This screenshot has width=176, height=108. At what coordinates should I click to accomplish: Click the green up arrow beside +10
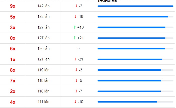(75, 27)
